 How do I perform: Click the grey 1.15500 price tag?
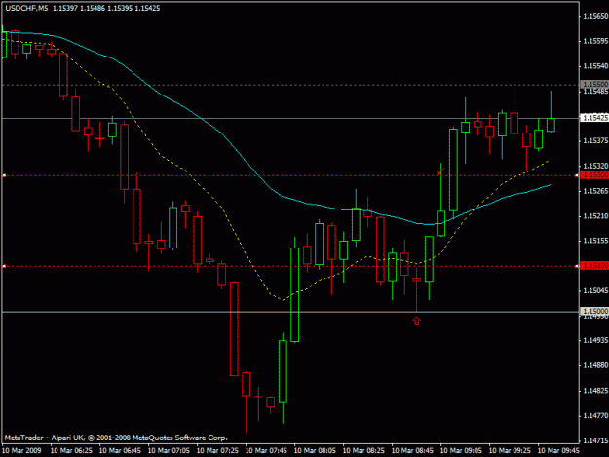coord(594,84)
